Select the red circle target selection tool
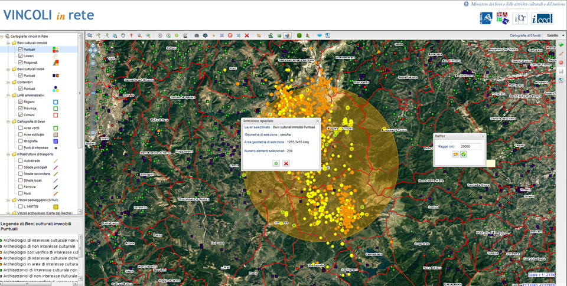This screenshot has width=567, height=286. pos(230,35)
